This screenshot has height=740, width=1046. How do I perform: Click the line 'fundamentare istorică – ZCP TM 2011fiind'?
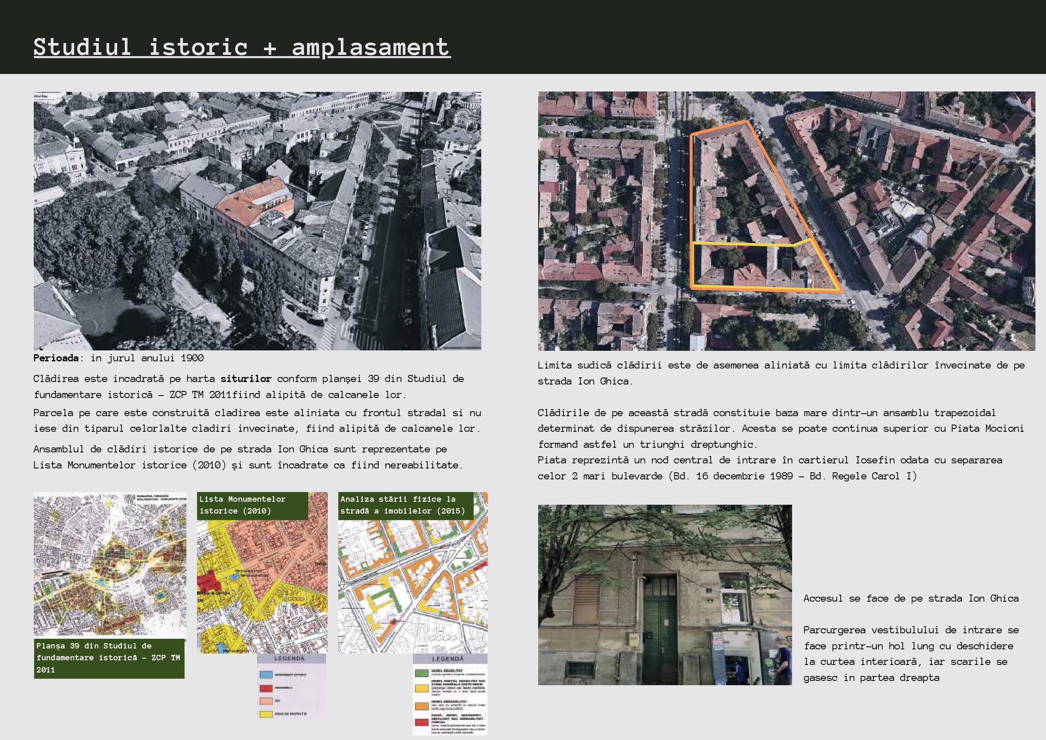(220, 395)
